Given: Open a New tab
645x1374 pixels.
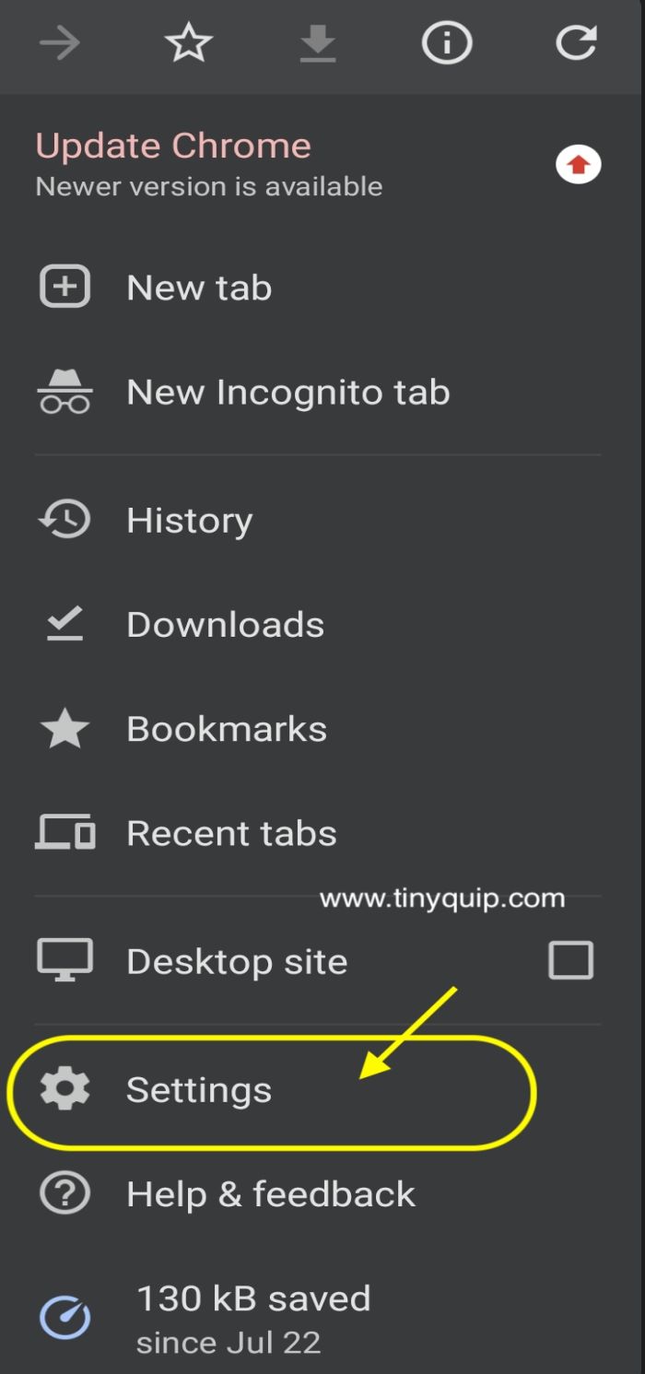Looking at the screenshot, I should pos(199,288).
